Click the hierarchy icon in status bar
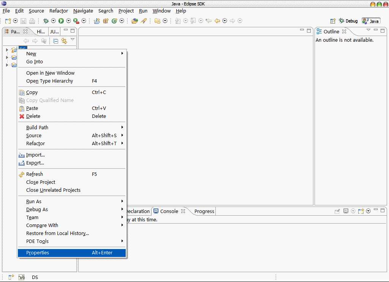 pyautogui.click(x=22, y=277)
